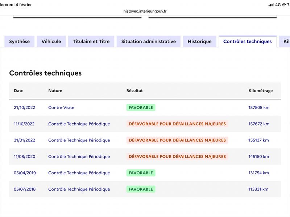Viewport: 290px width, 217px height.
Task: Open the Situation administrative tab
Action: pyautogui.click(x=148, y=42)
